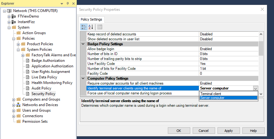Collapse the Computer Policy Settings category

pyautogui.click(x=83, y=78)
